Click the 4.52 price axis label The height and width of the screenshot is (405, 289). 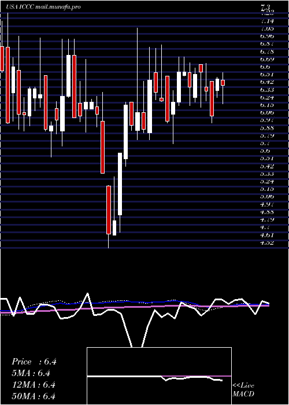pyautogui.click(x=267, y=242)
